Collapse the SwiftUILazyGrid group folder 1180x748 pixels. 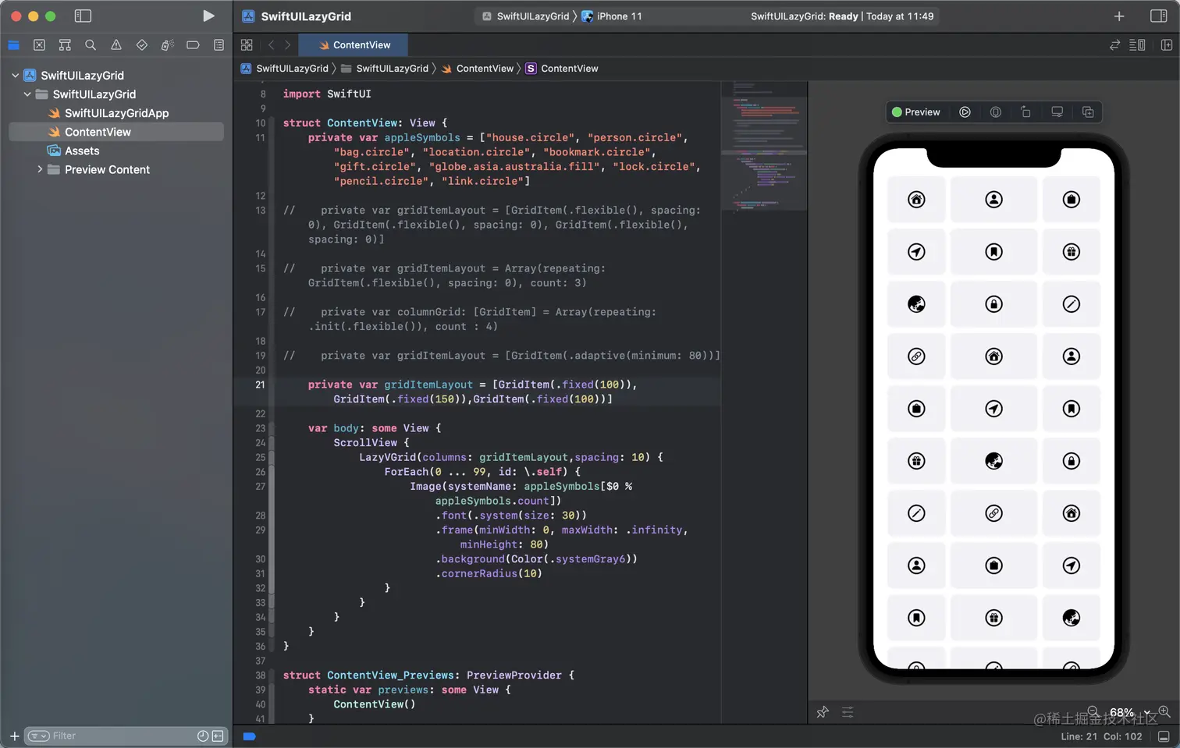pos(27,94)
